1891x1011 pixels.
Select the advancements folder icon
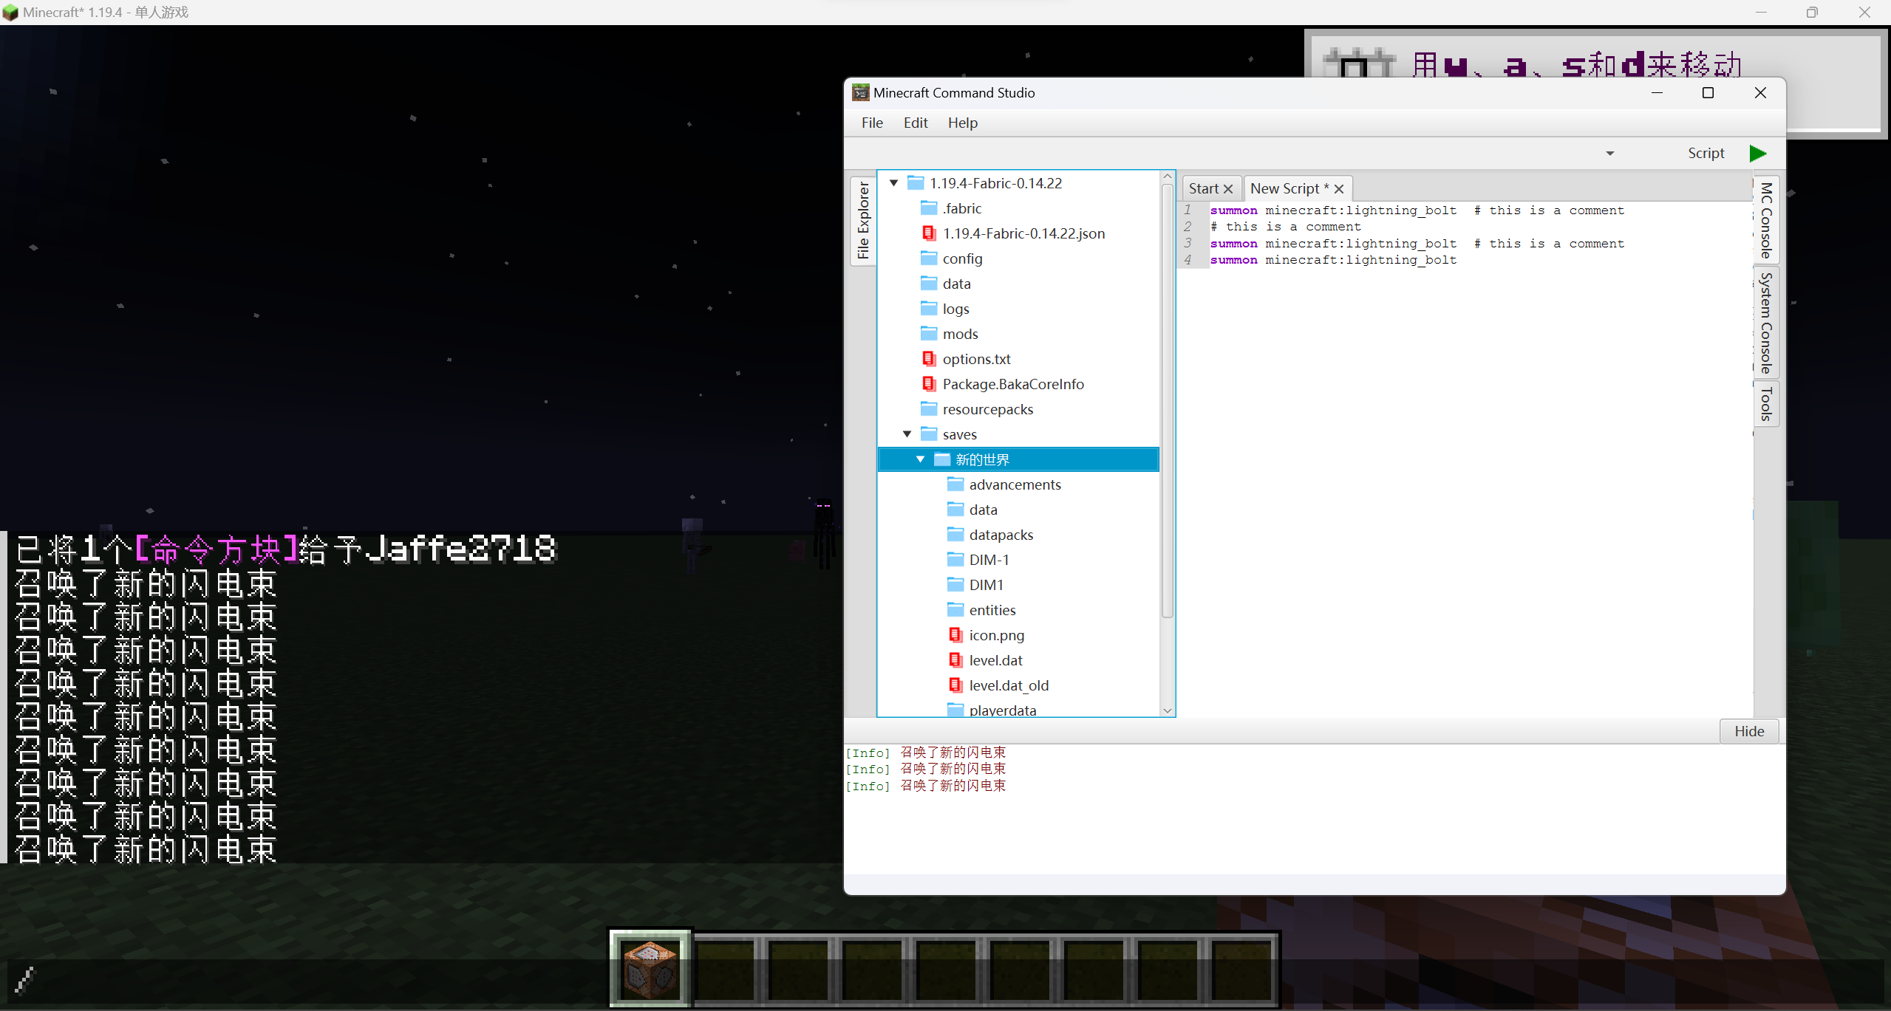tap(955, 484)
